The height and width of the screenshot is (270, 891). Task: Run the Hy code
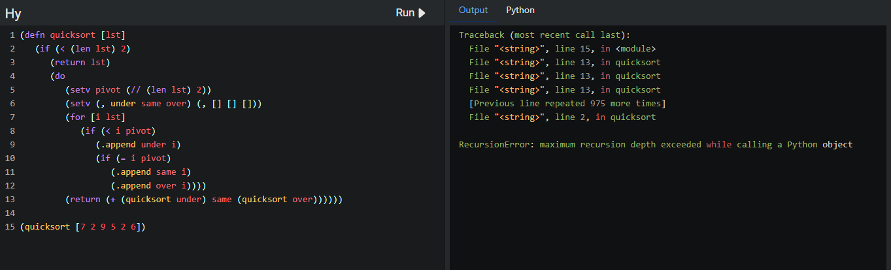point(411,12)
